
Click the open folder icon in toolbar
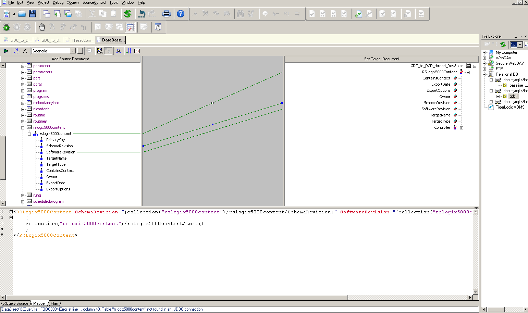click(x=22, y=14)
